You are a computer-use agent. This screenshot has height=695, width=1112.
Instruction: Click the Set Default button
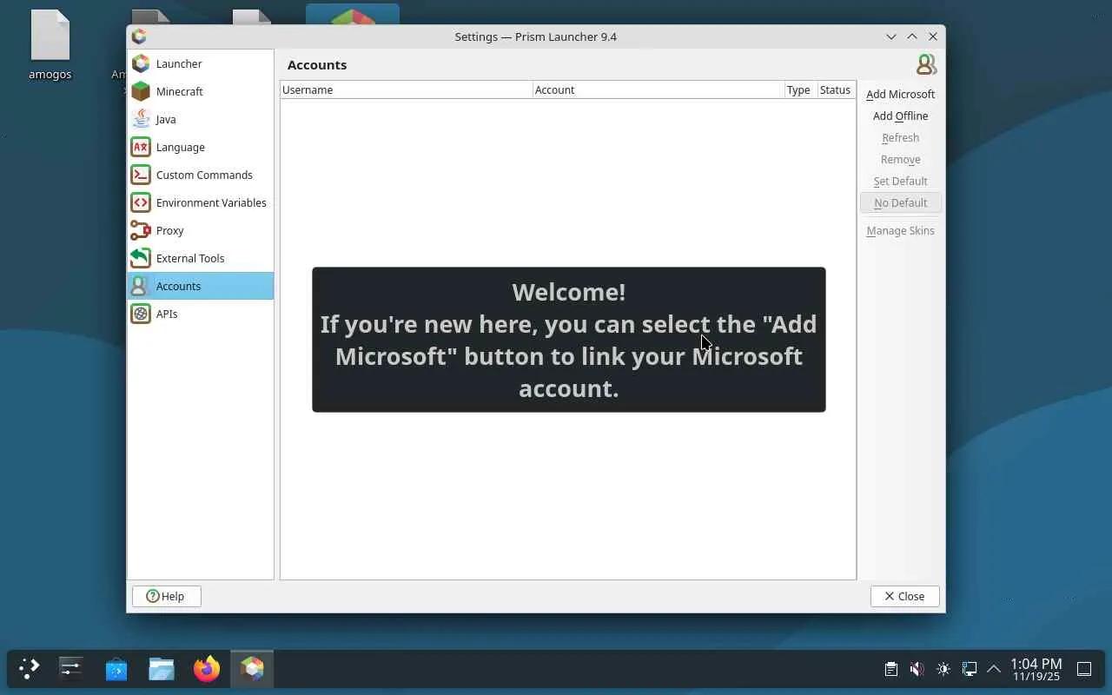901,181
